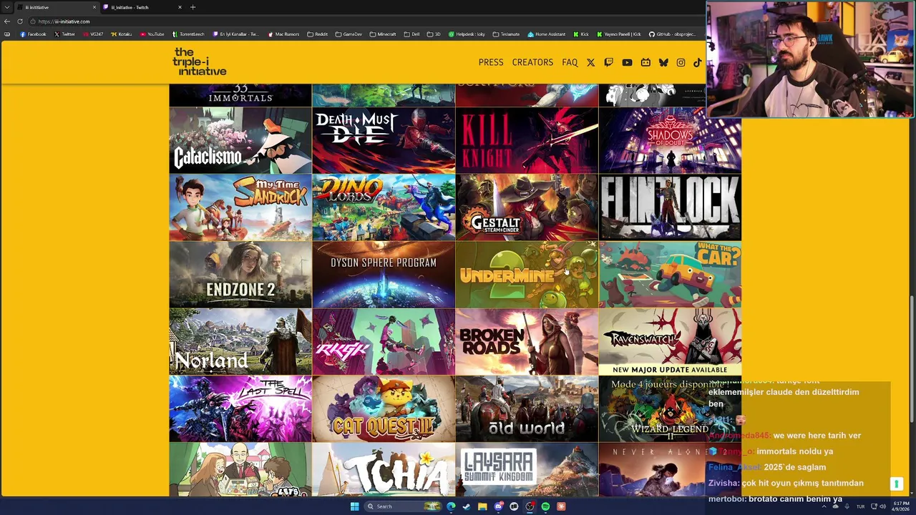
Task: Open the YouTube bookmark
Action: (x=152, y=34)
